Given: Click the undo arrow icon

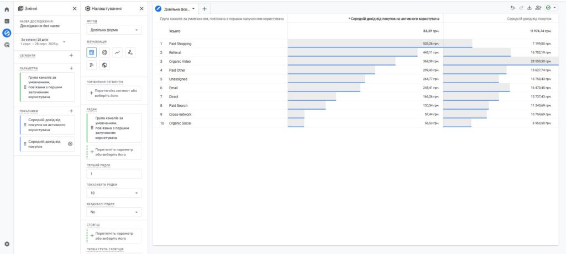Looking at the screenshot, I should pyautogui.click(x=512, y=8).
